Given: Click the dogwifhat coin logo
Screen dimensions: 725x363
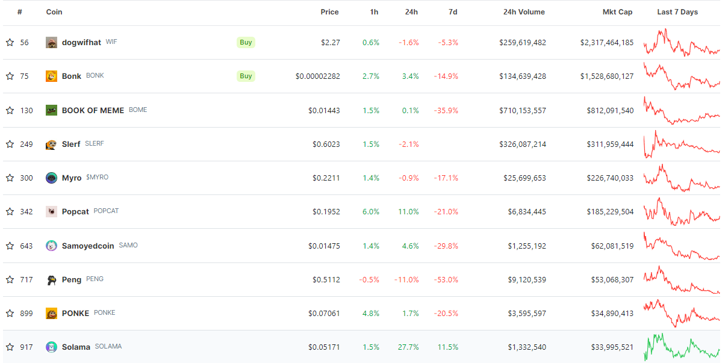Looking at the screenshot, I should 51,42.
